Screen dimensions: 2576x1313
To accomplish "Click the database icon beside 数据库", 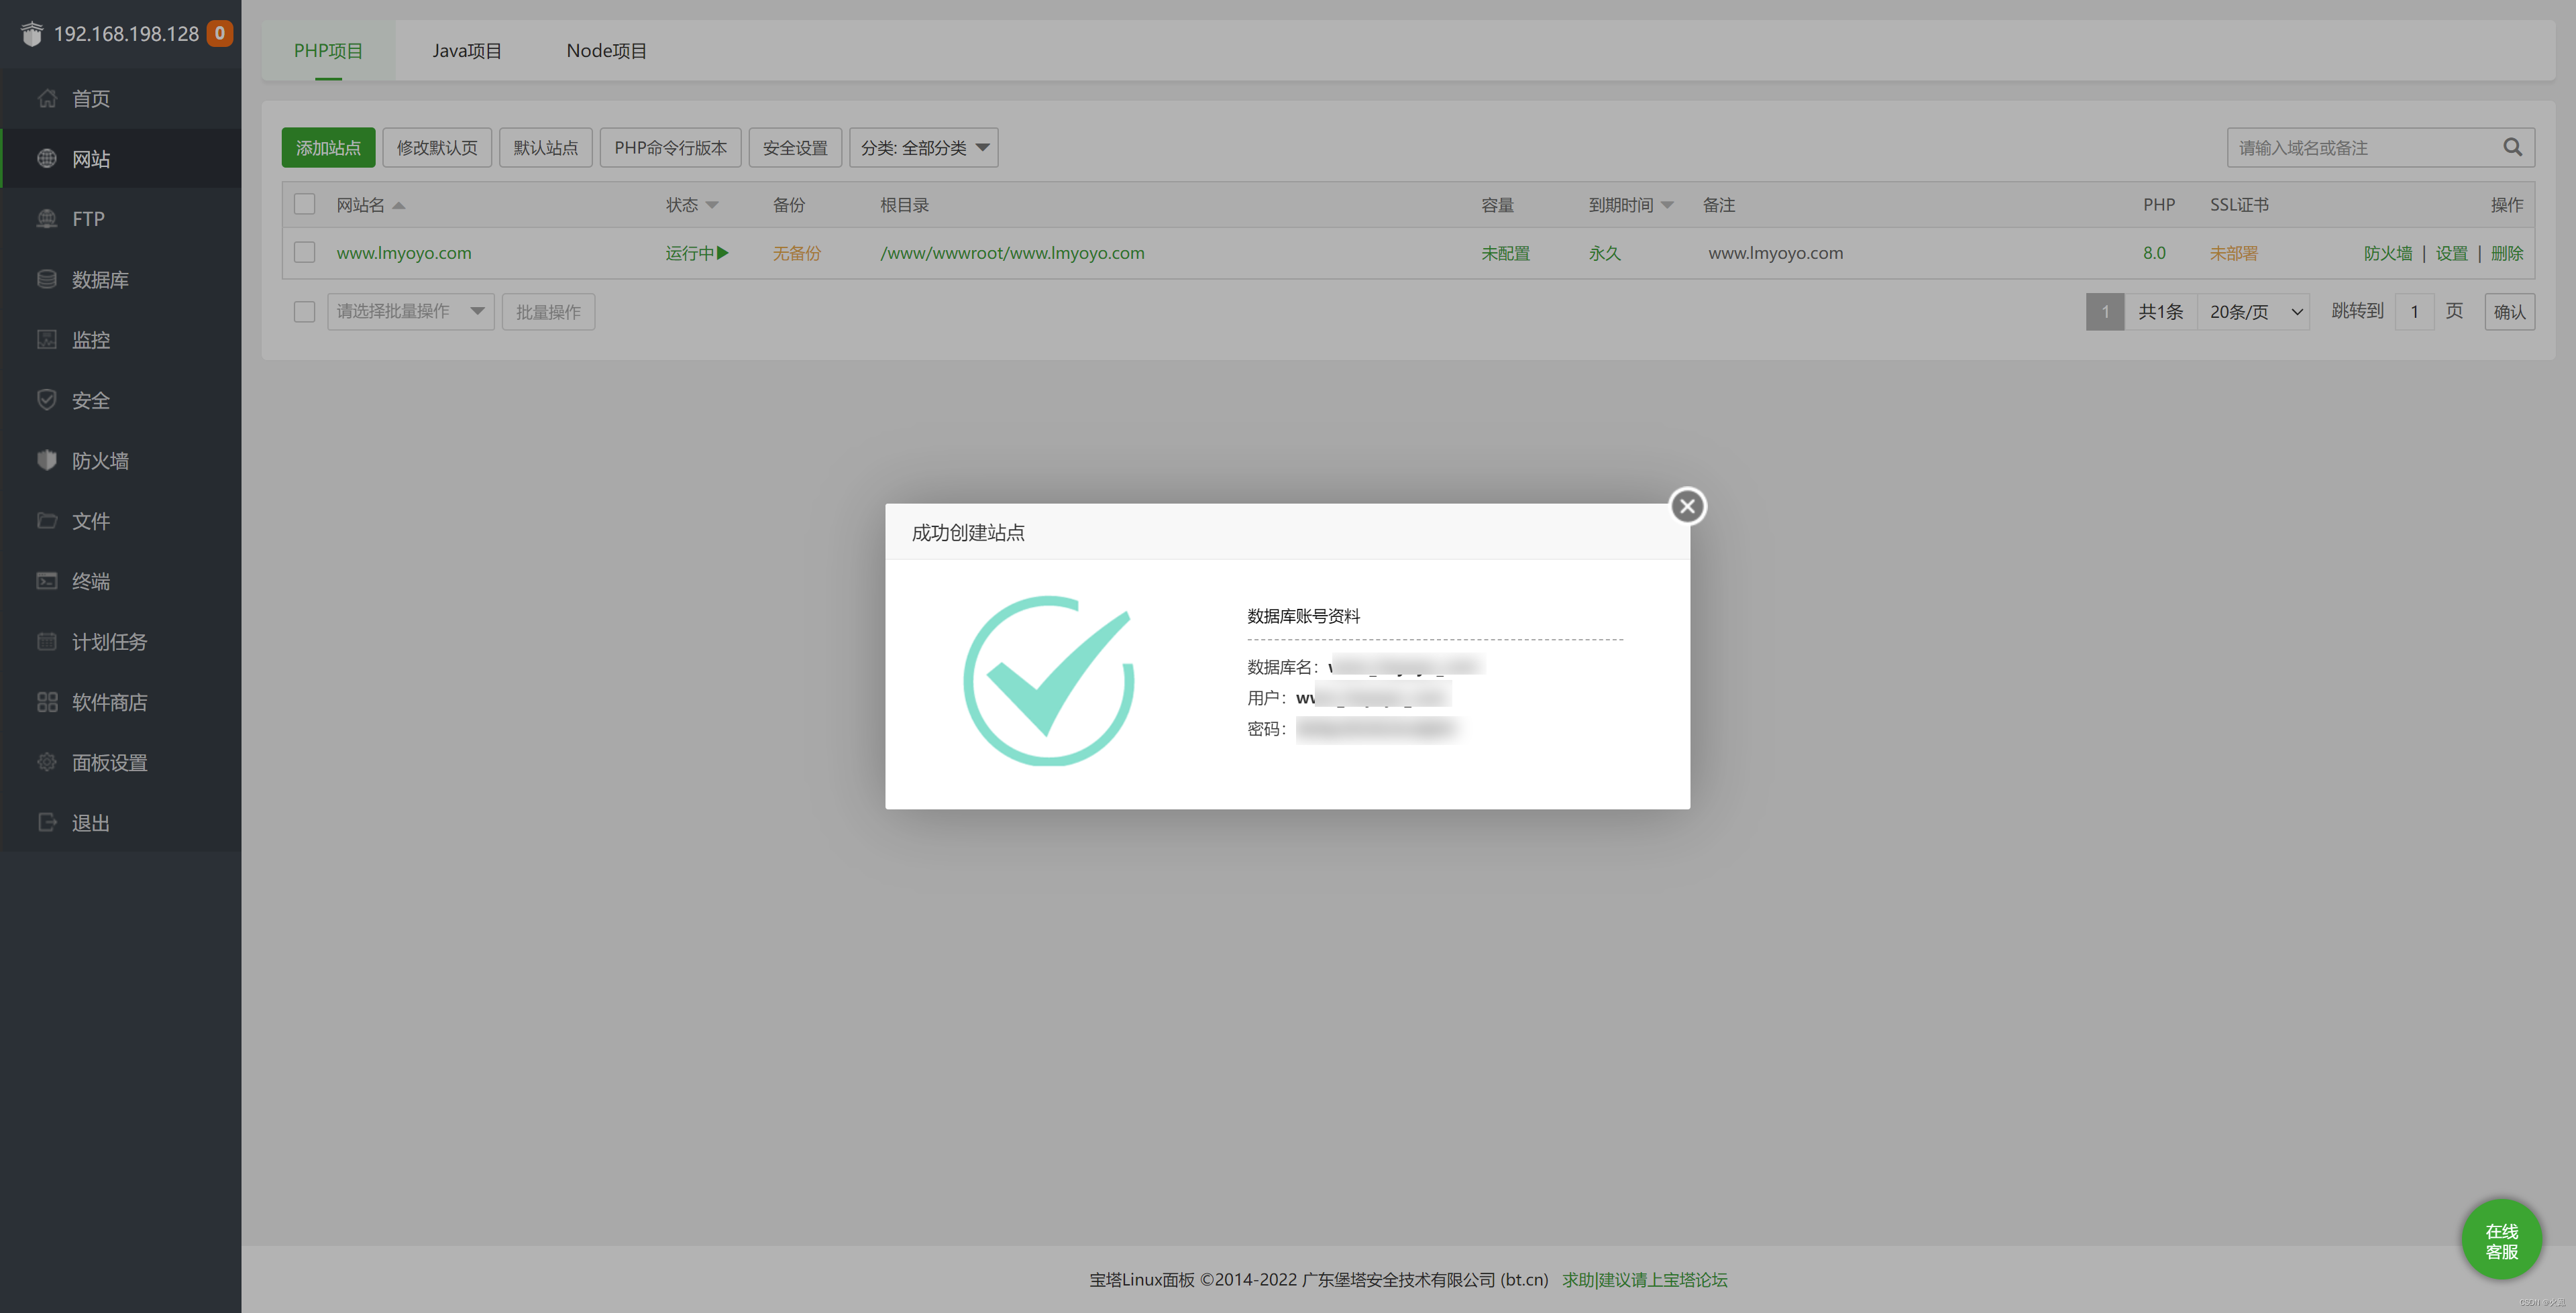I will (47, 279).
